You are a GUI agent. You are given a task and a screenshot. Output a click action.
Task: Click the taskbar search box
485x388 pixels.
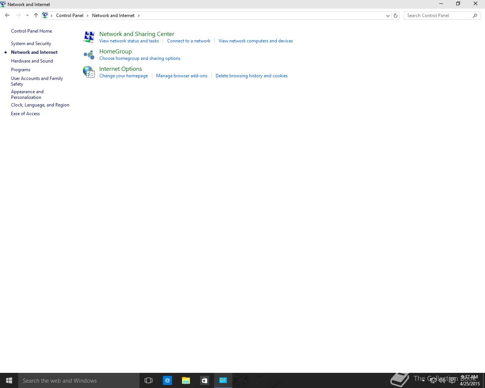[79, 380]
